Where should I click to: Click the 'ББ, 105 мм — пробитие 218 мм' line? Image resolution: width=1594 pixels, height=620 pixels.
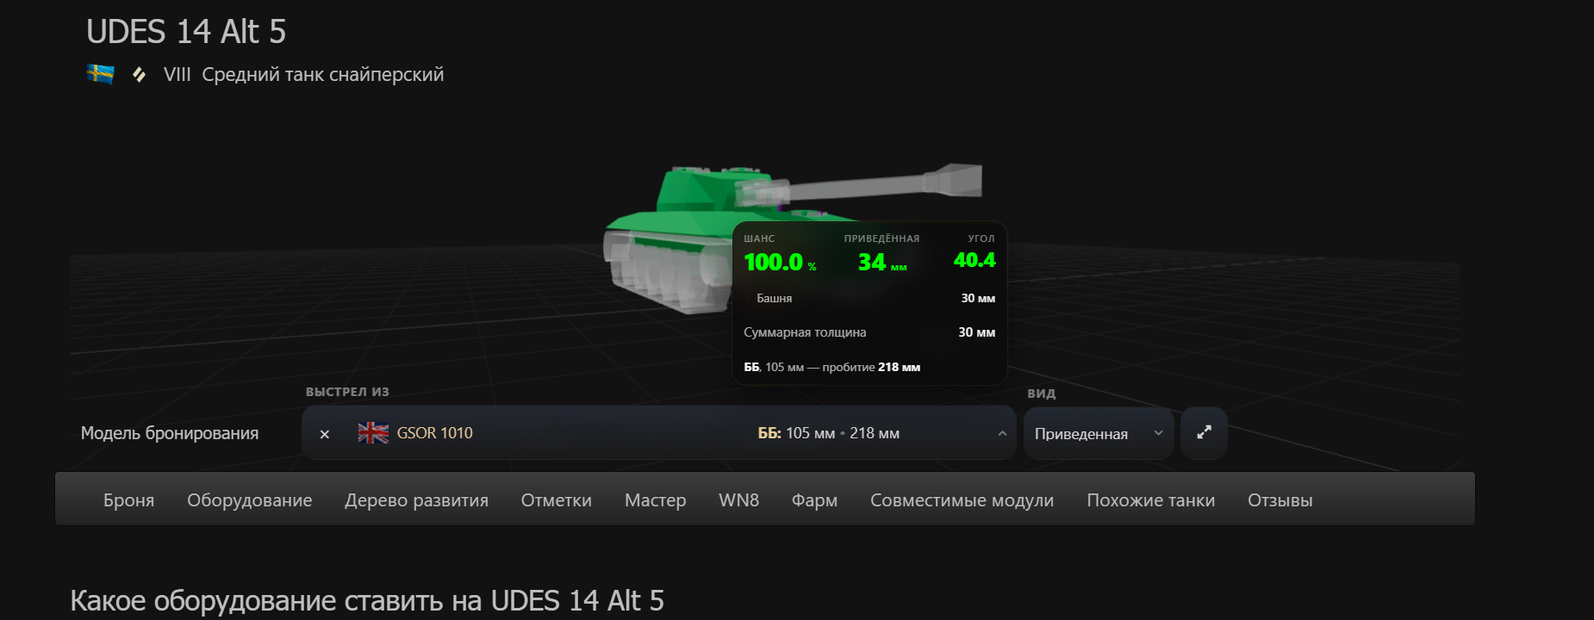(832, 367)
